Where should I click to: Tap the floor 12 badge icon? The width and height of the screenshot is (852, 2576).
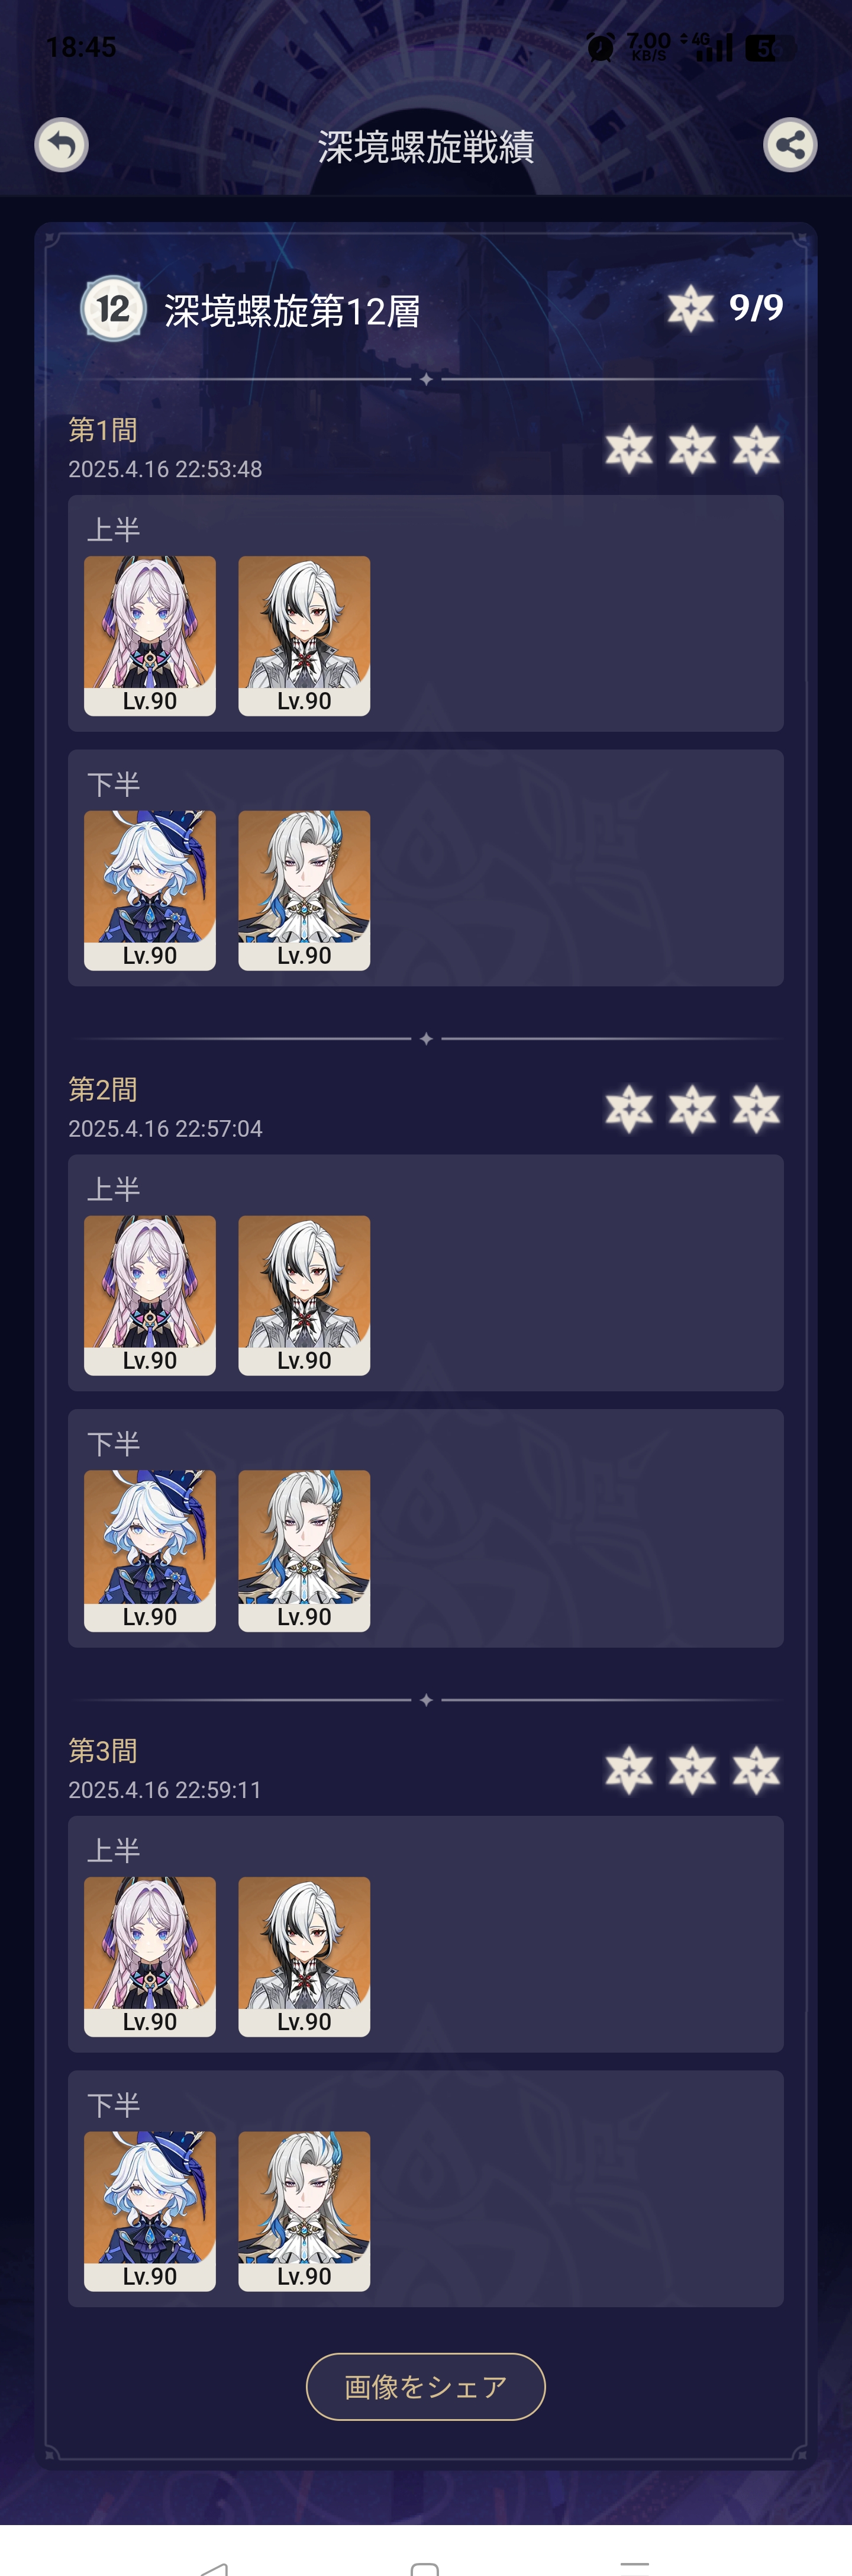113,309
